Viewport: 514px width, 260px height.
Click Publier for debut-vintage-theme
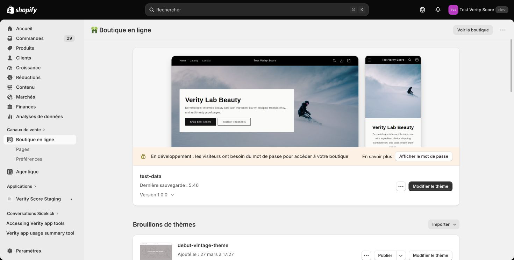385,255
